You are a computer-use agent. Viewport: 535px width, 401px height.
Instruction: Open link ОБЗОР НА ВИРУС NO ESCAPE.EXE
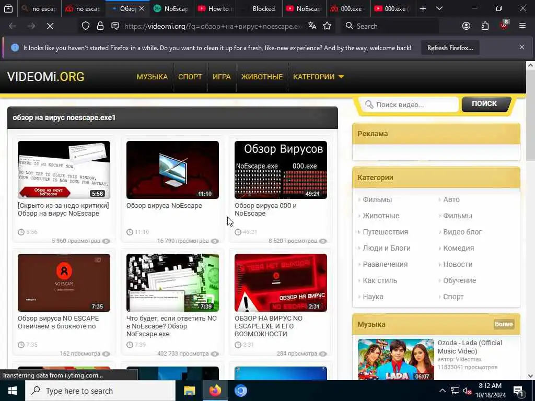268,326
